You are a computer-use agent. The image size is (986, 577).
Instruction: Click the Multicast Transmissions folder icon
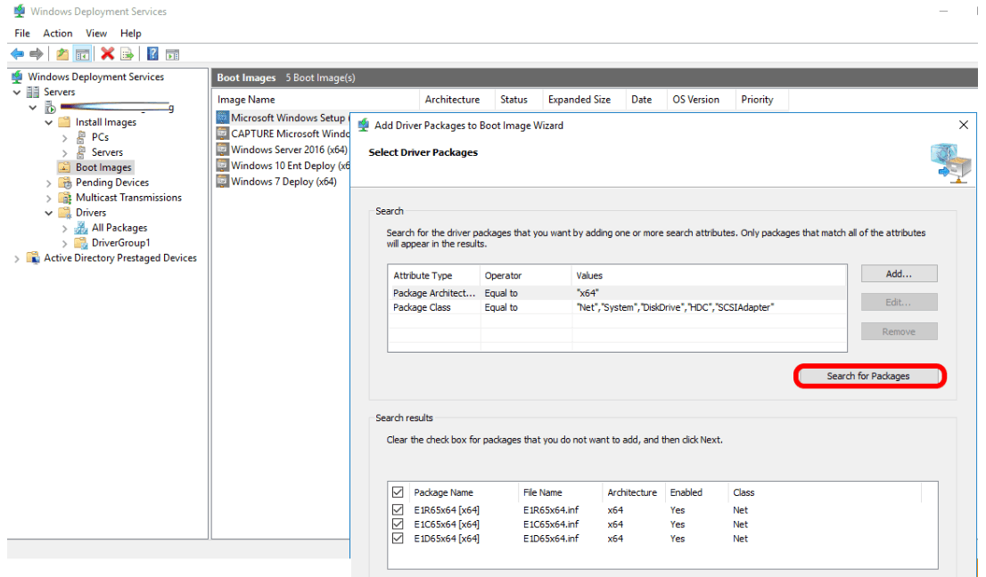pyautogui.click(x=64, y=197)
